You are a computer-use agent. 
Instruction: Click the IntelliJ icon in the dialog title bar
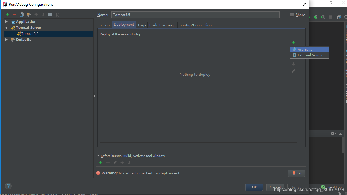[x=5, y=4]
